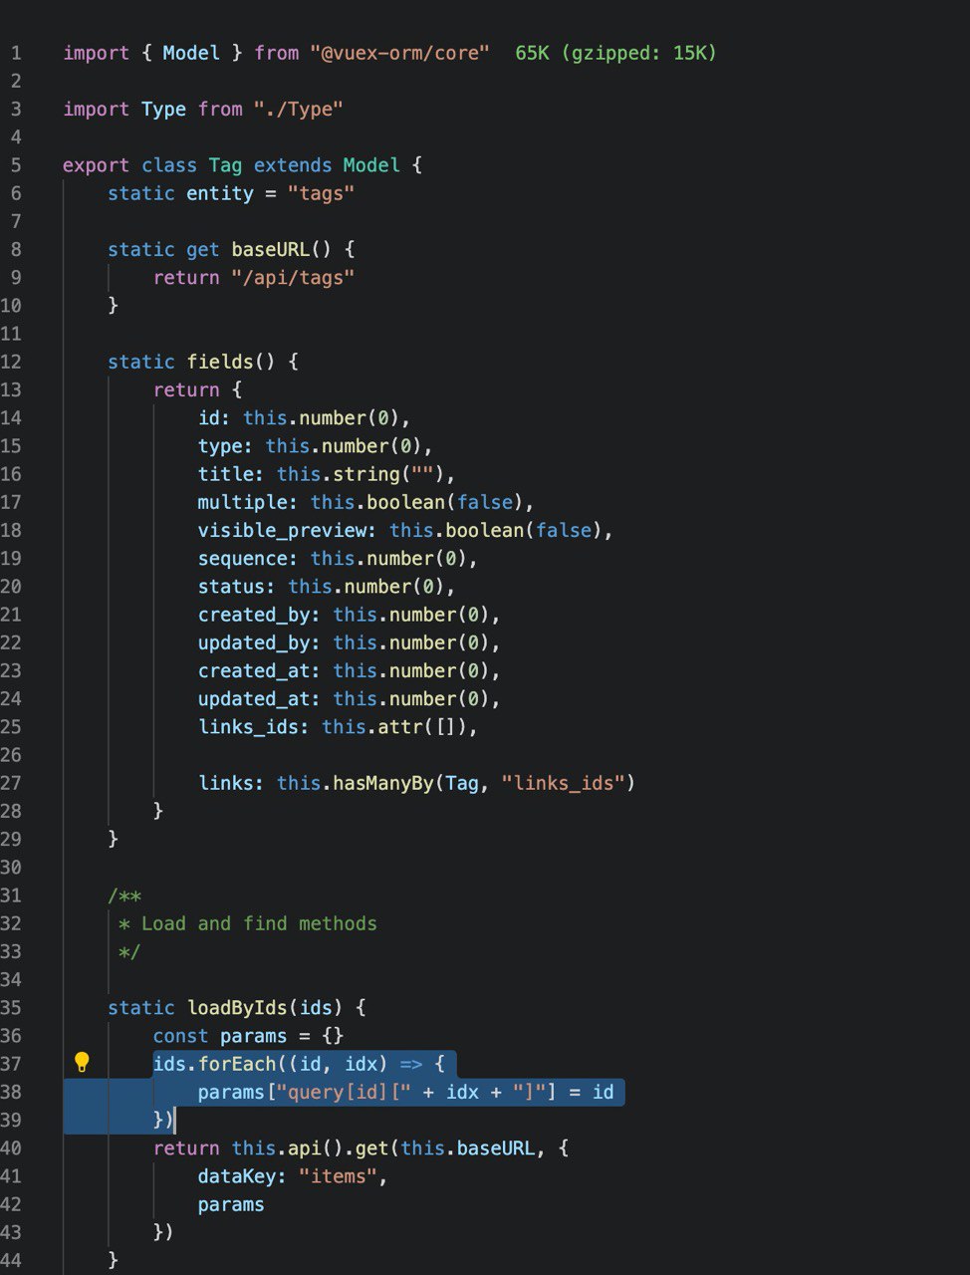970x1275 pixels.
Task: Click the lightbulb quick-fix icon
Action: point(83,1063)
